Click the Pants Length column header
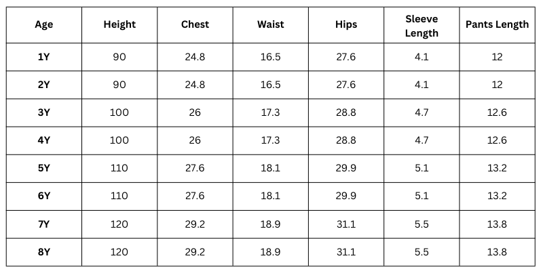 coord(497,24)
